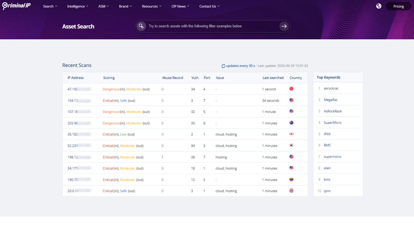Click the country flag for 20.0.1 row
Image resolution: width=414 pixels, height=229 pixels.
(x=291, y=191)
